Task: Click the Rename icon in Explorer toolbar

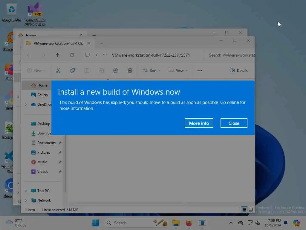Action: [101, 70]
